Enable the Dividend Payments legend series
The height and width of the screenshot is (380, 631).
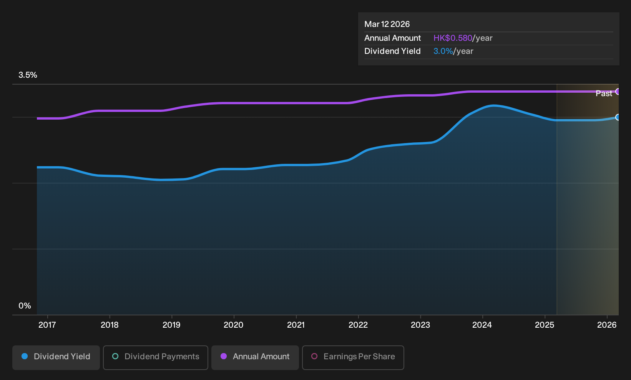pyautogui.click(x=156, y=357)
